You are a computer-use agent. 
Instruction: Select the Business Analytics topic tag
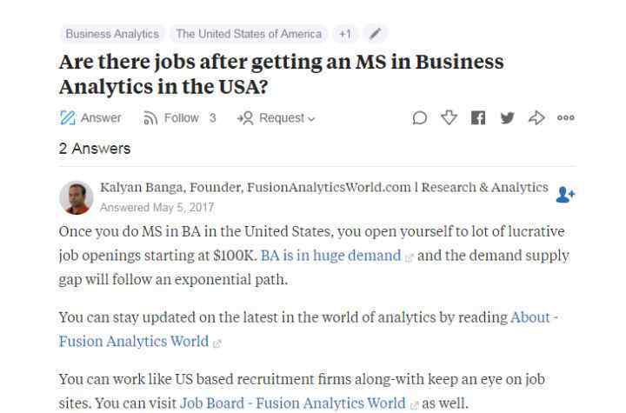(112, 34)
